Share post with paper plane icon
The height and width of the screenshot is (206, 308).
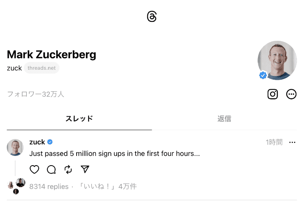(85, 169)
